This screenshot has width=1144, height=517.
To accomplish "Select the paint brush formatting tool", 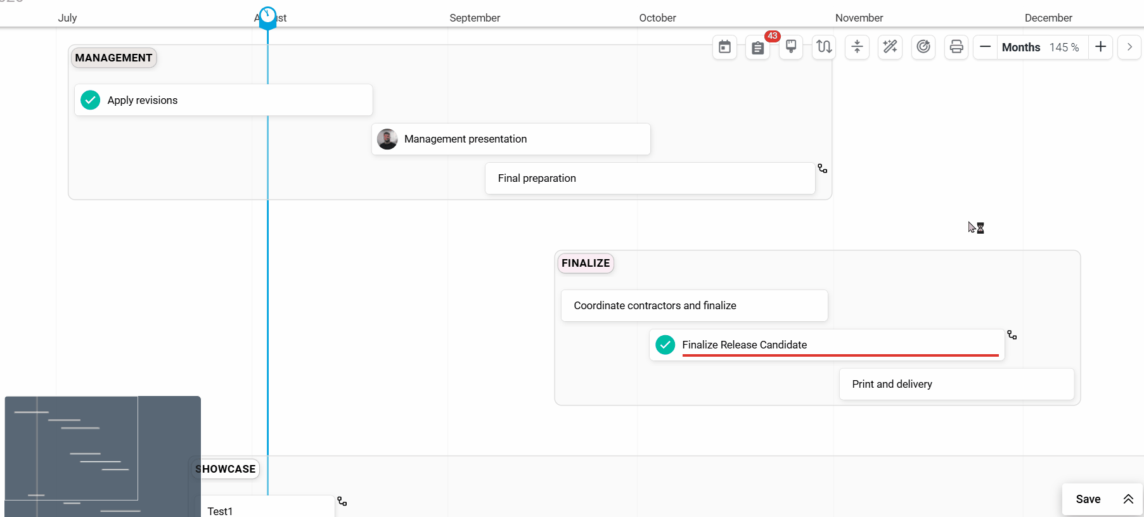I will click(x=791, y=47).
